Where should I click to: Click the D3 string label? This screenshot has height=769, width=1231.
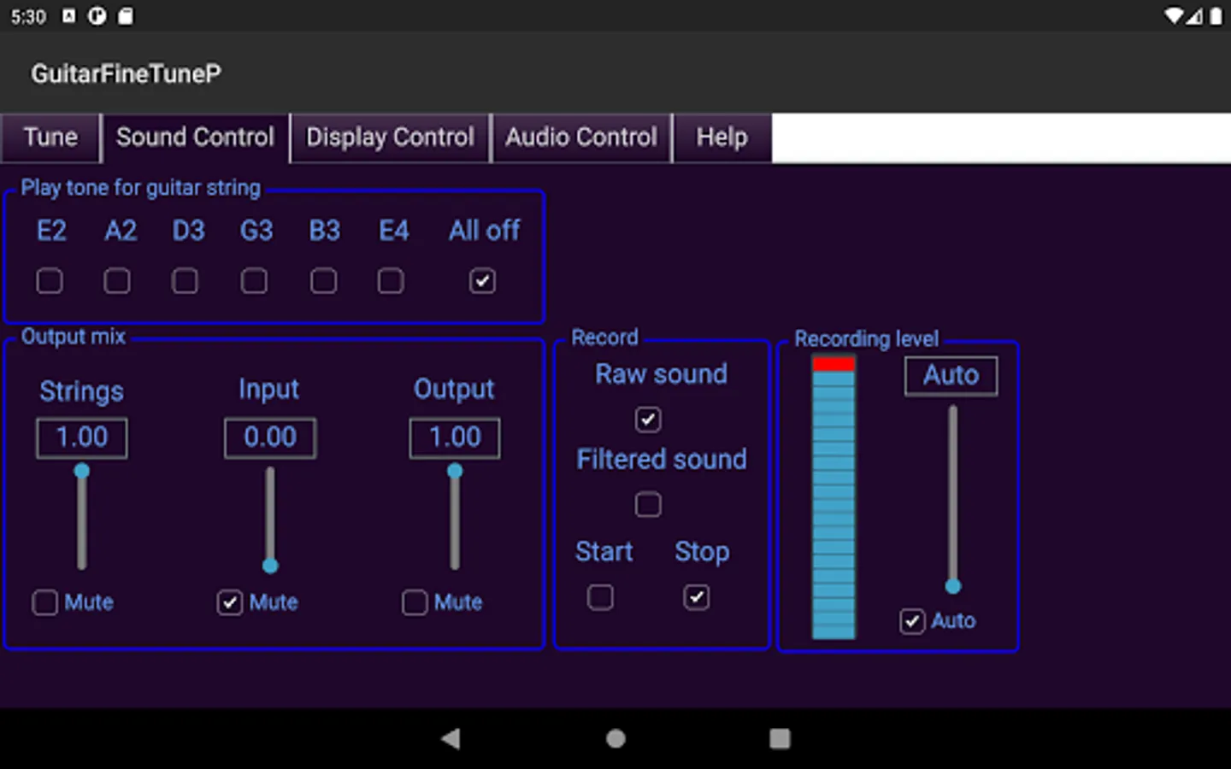pos(188,231)
